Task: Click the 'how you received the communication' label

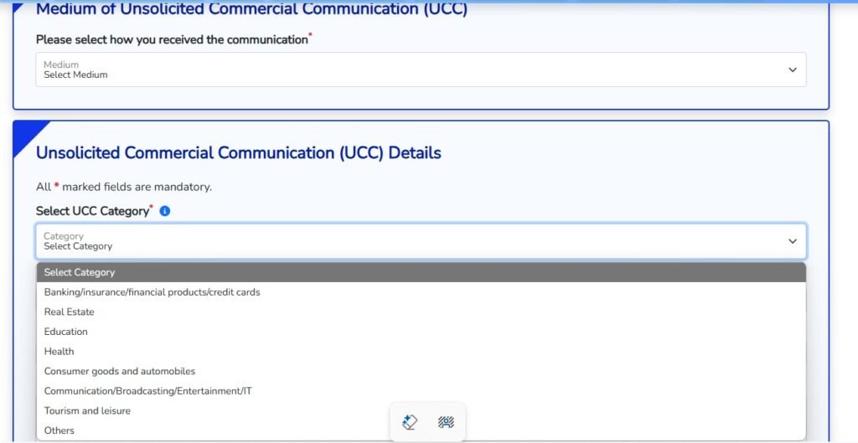Action: point(172,39)
